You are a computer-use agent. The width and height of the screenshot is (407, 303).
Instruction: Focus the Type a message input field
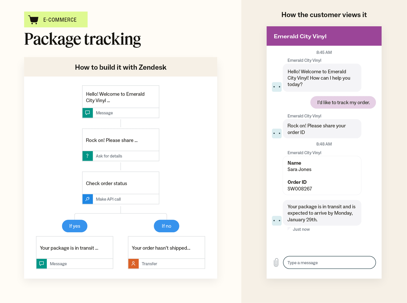(x=329, y=262)
